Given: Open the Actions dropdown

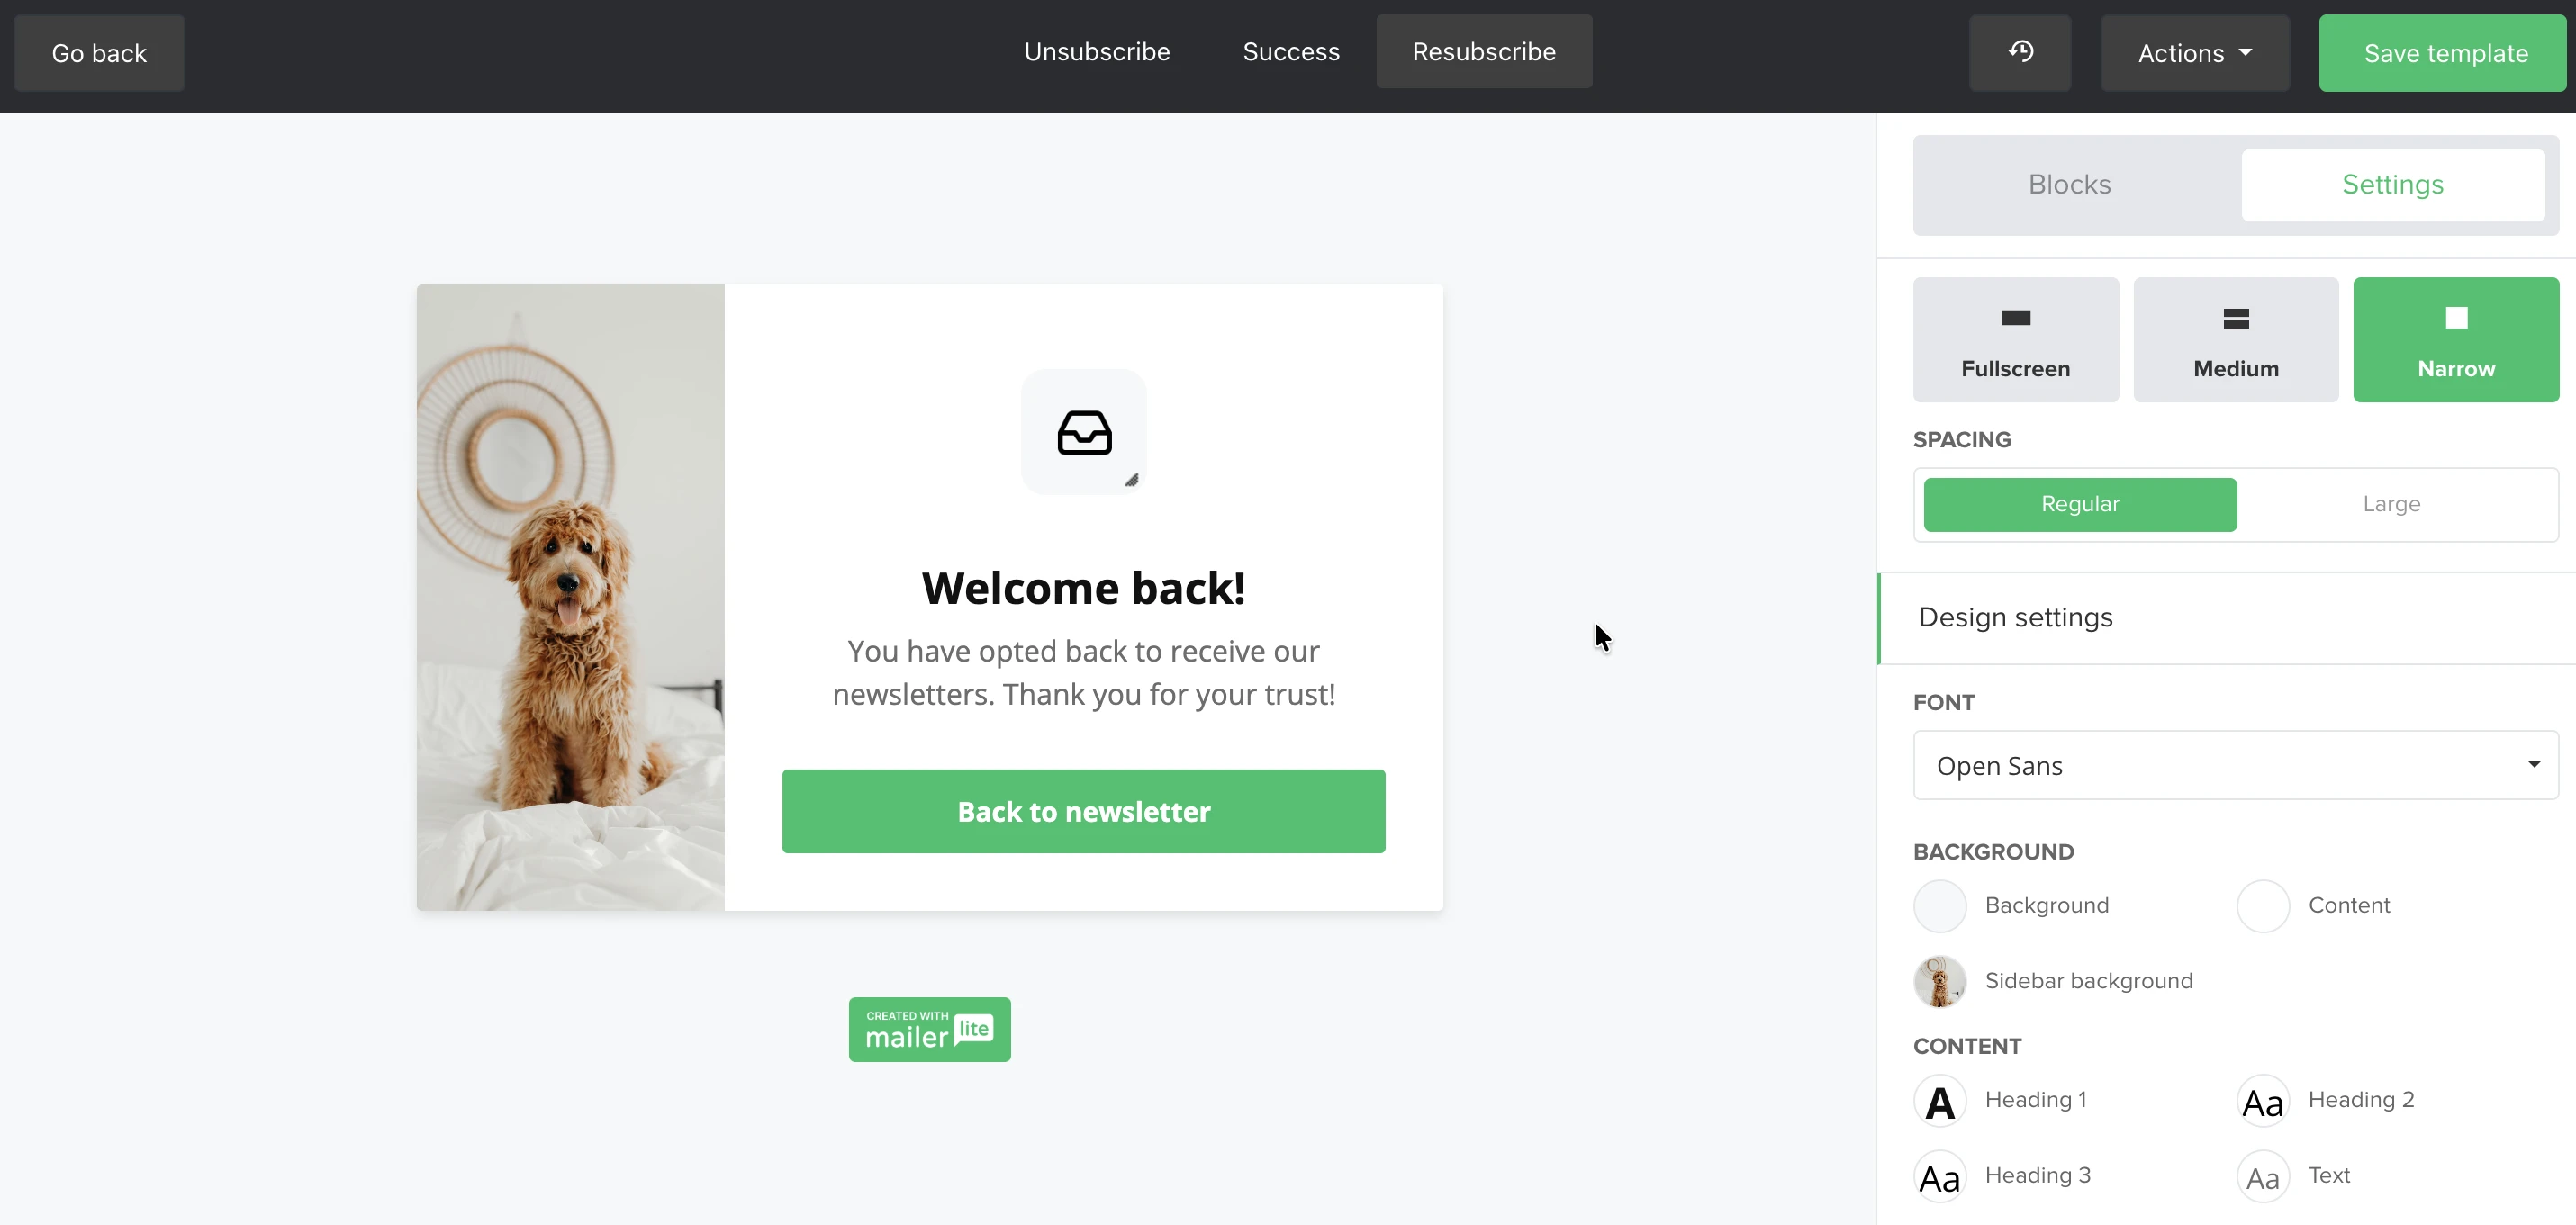Looking at the screenshot, I should click(x=2195, y=52).
